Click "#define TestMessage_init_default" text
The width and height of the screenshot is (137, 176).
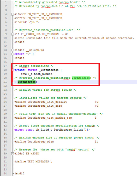[40, 102]
